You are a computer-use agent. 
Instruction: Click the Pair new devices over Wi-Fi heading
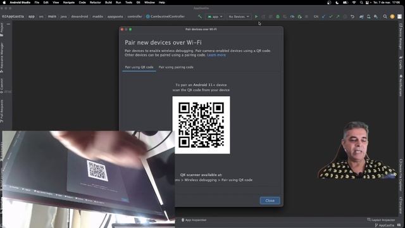(x=163, y=42)
